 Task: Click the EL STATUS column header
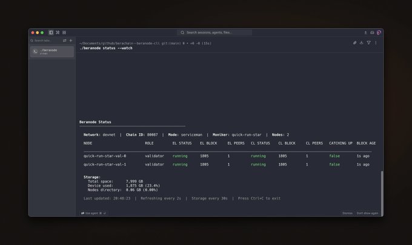182,143
